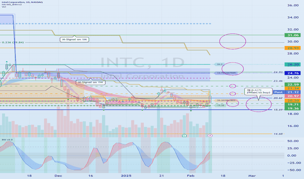Click the 22.59 green price label
Screen dimensions: 304x179
pyautogui.click(x=293, y=84)
